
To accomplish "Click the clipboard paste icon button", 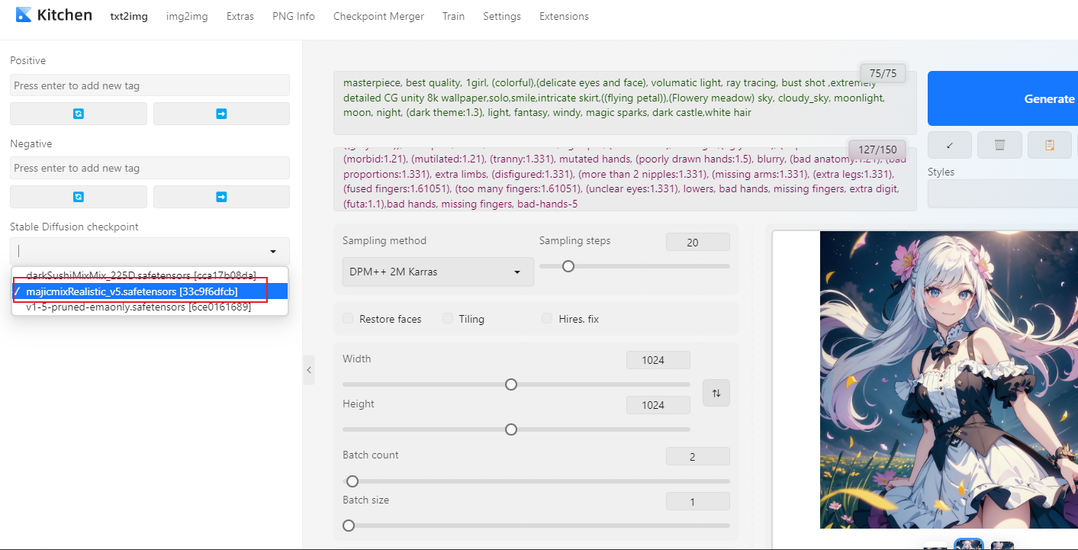I will coord(1049,145).
